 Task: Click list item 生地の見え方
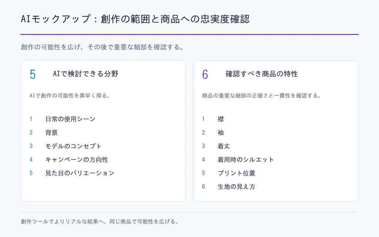point(237,187)
